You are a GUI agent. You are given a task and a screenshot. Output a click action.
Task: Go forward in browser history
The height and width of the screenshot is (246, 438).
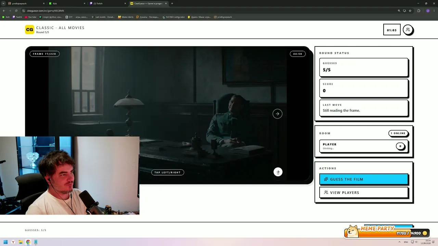pos(10,11)
